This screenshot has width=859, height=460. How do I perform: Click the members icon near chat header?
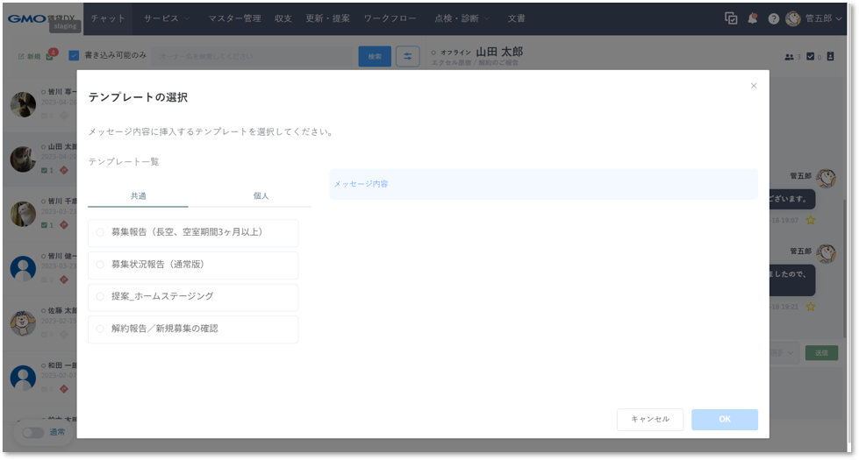pyautogui.click(x=789, y=57)
